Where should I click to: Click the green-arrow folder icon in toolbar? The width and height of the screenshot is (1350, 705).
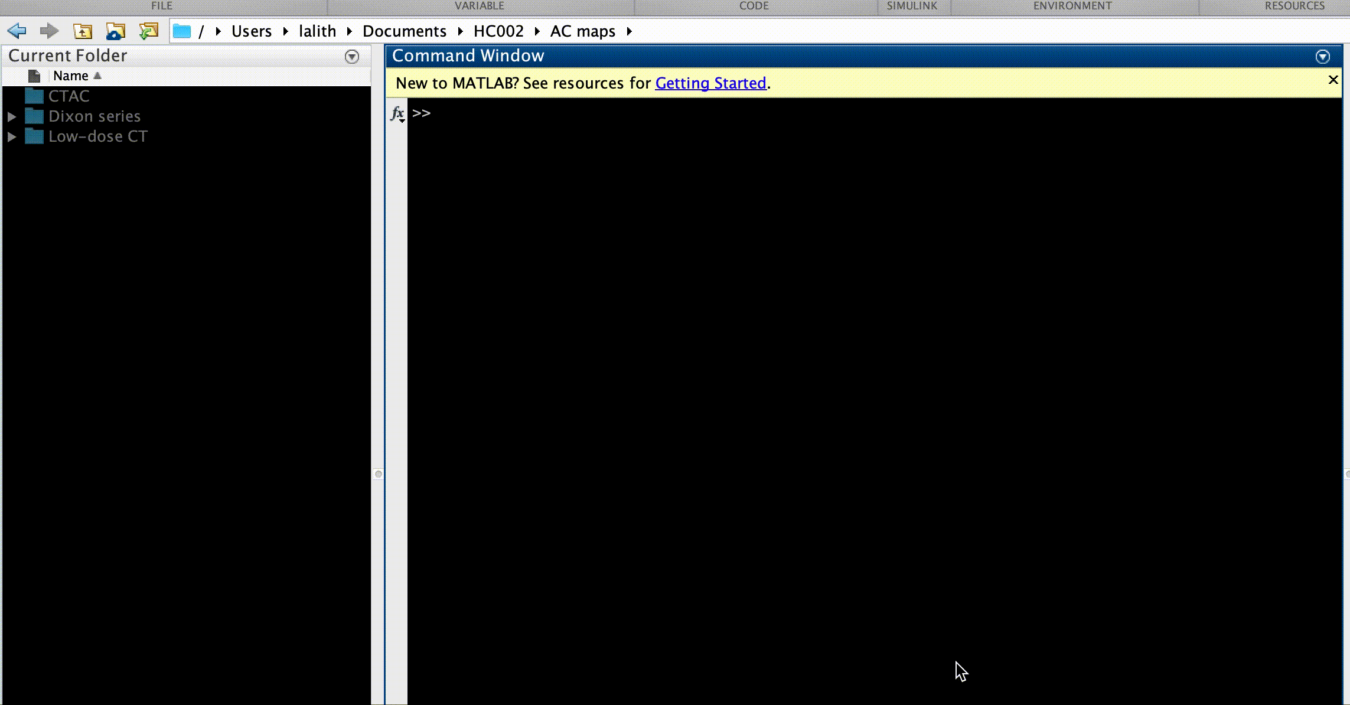[x=149, y=31]
